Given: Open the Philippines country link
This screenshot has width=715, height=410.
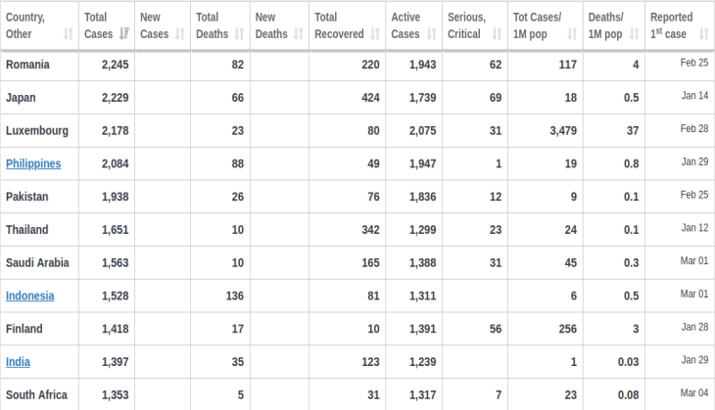Looking at the screenshot, I should (33, 163).
